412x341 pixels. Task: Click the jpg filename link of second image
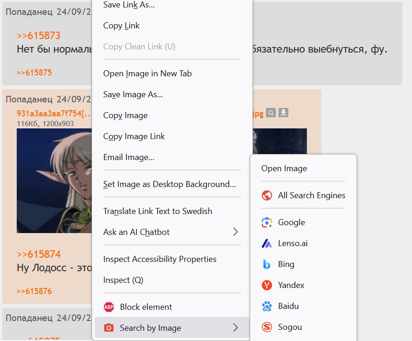[258, 114]
